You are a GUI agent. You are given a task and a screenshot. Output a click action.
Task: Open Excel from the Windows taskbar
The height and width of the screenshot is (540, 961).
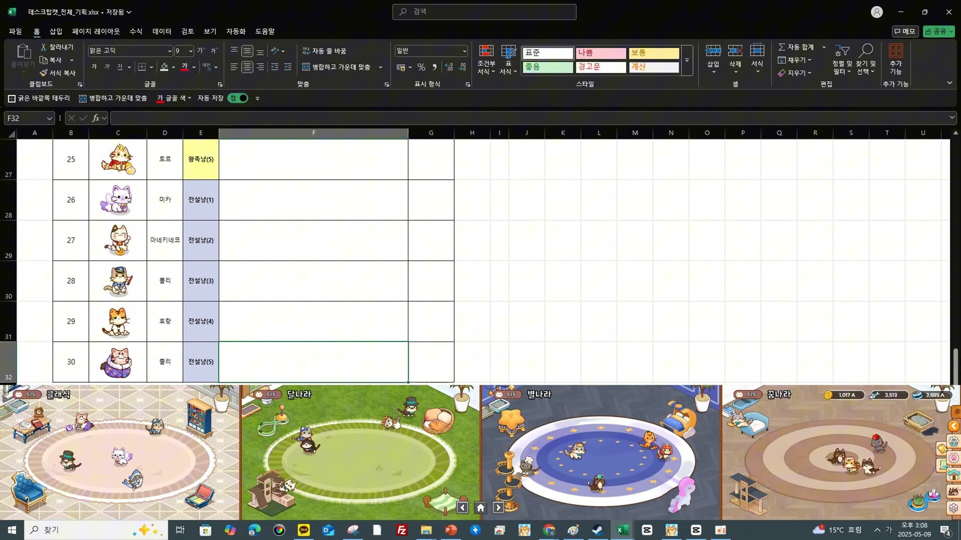click(x=622, y=530)
